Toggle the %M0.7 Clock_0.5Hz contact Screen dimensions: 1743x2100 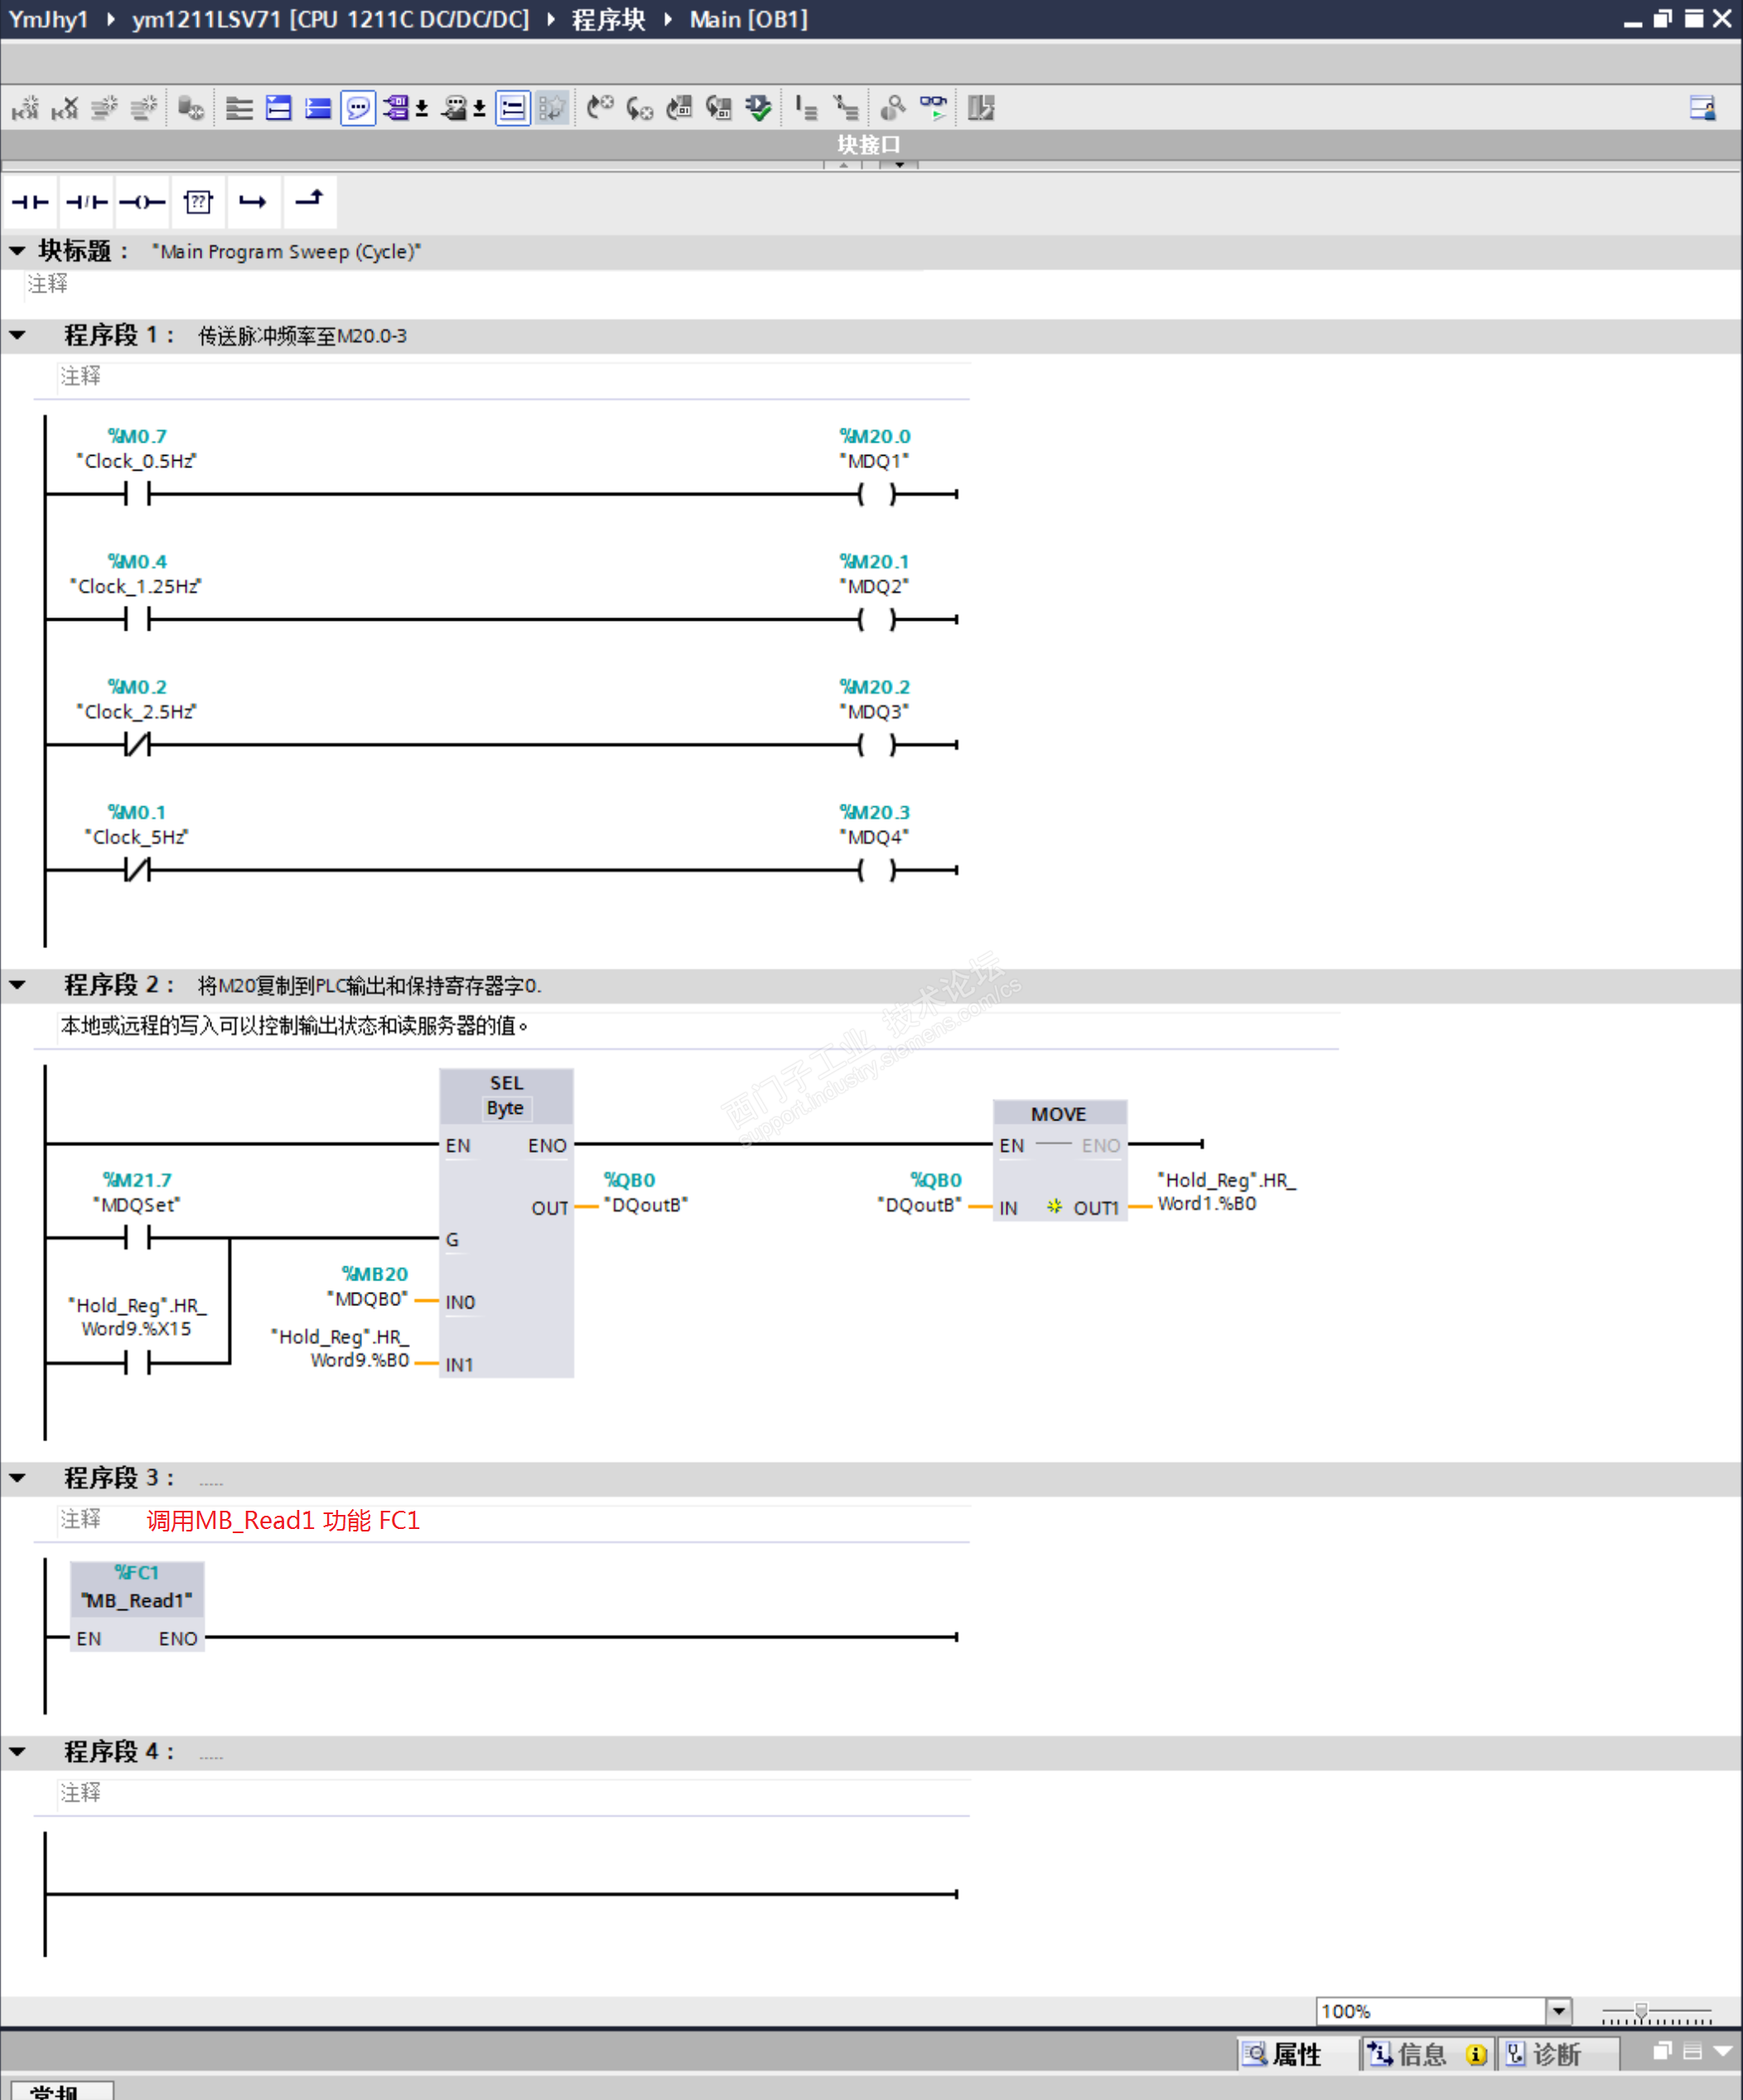(137, 493)
